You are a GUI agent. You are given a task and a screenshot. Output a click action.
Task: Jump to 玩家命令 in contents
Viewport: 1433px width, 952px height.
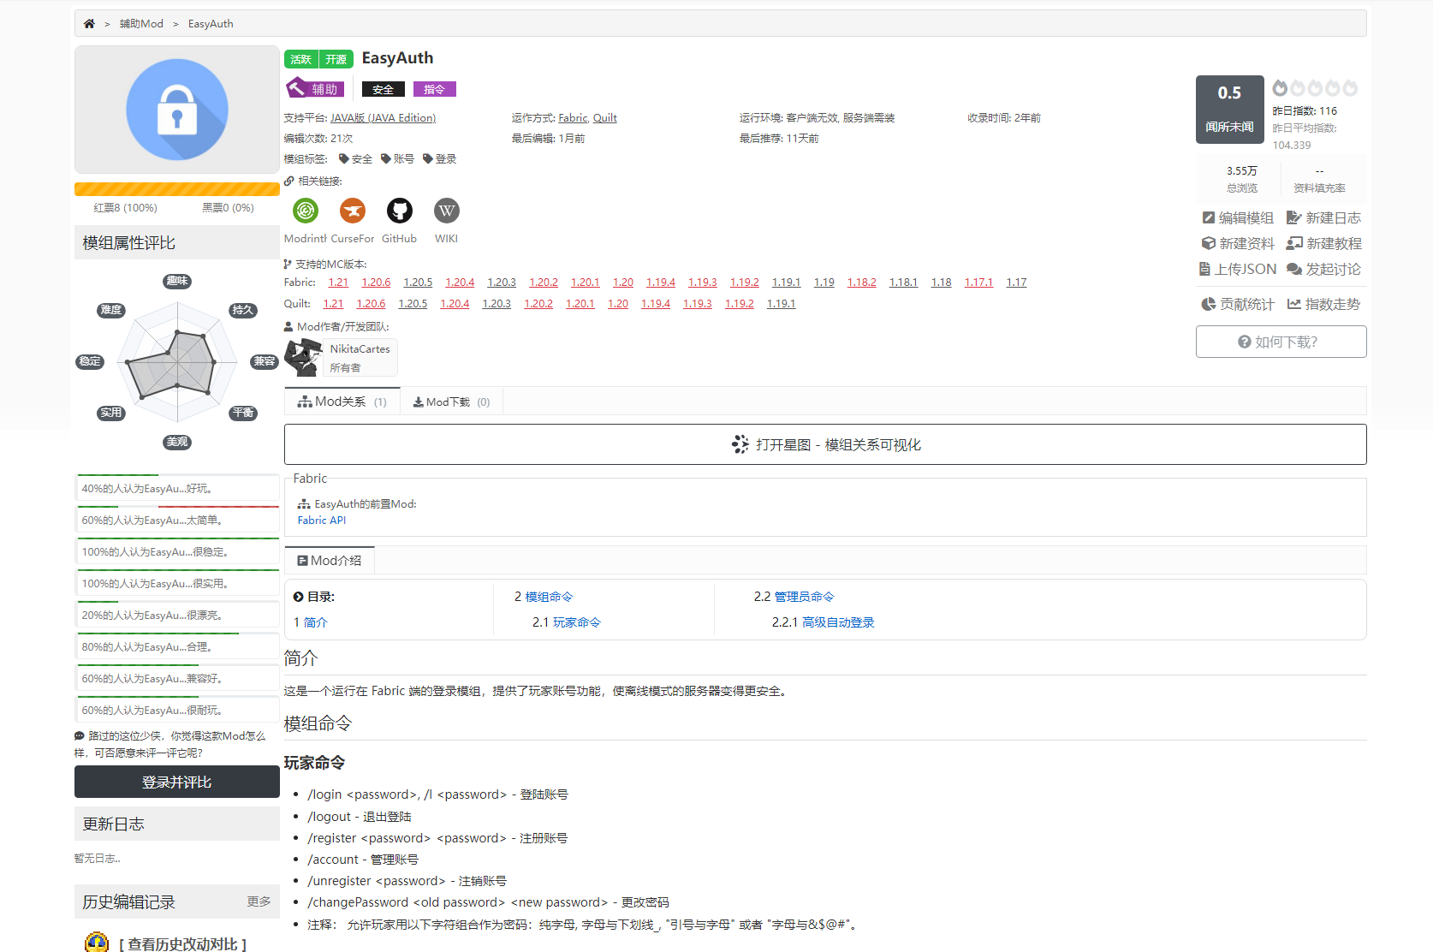(577, 622)
